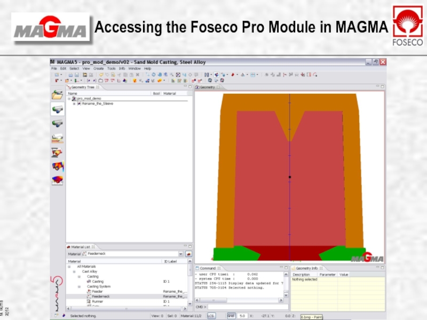Open the File menu
The height and width of the screenshot is (320, 427).
point(54,69)
